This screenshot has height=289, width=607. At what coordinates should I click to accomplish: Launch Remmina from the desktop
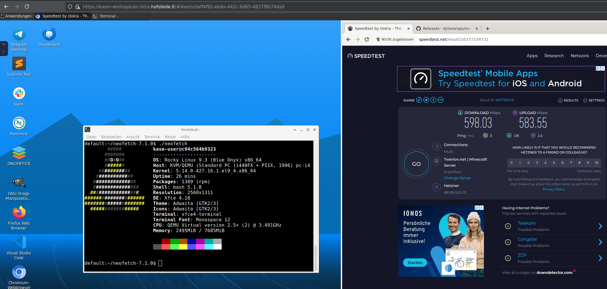(x=19, y=123)
